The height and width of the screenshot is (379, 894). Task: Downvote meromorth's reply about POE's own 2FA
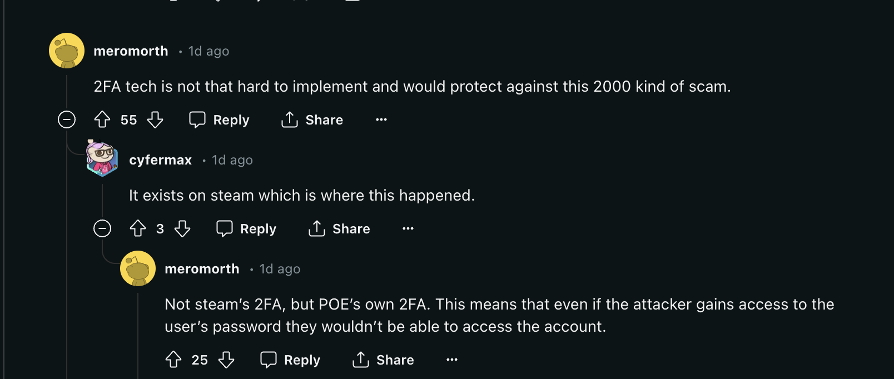226,360
